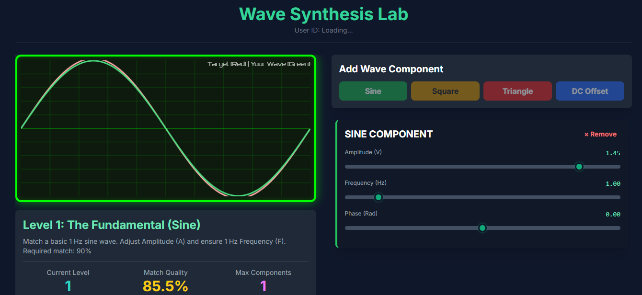642x295 pixels.
Task: Click the Max Components label
Action: [x=263, y=272]
